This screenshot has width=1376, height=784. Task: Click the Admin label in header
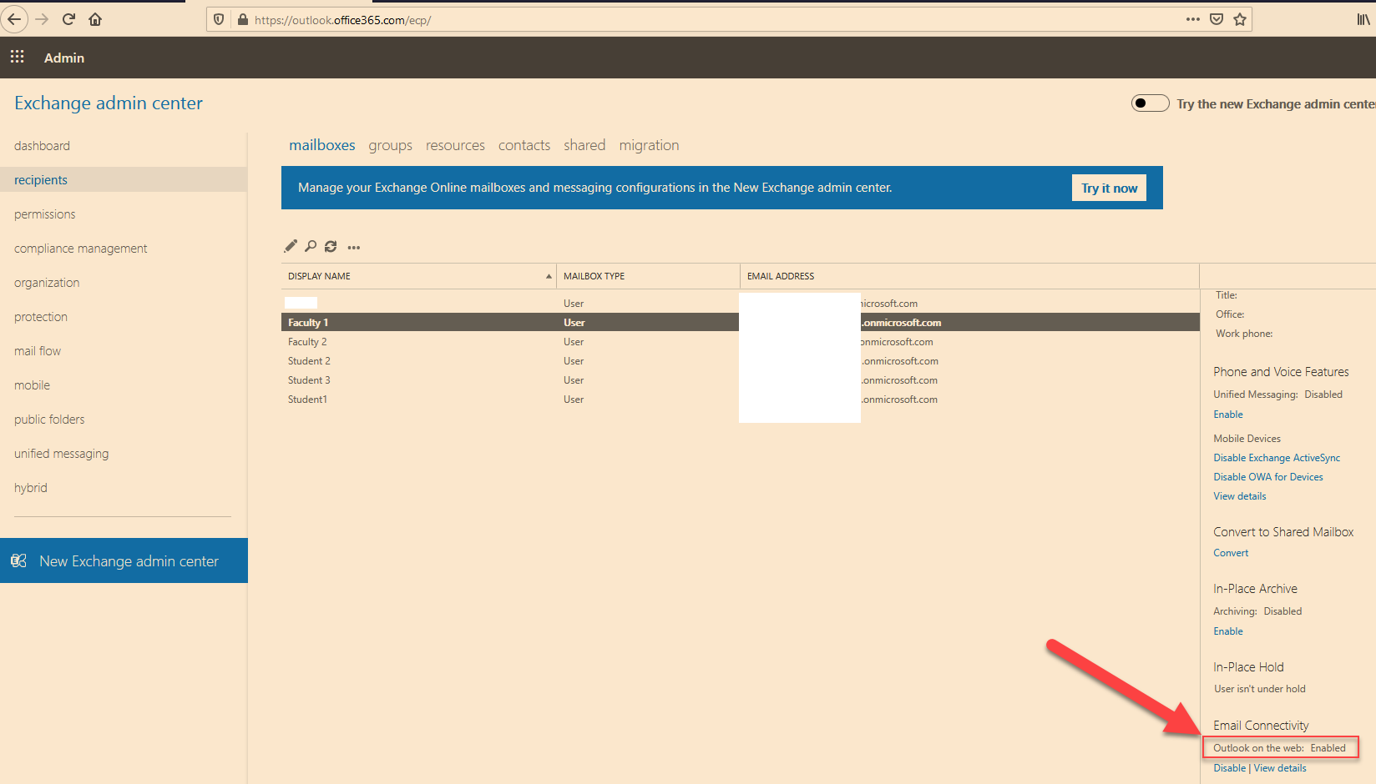click(x=64, y=58)
